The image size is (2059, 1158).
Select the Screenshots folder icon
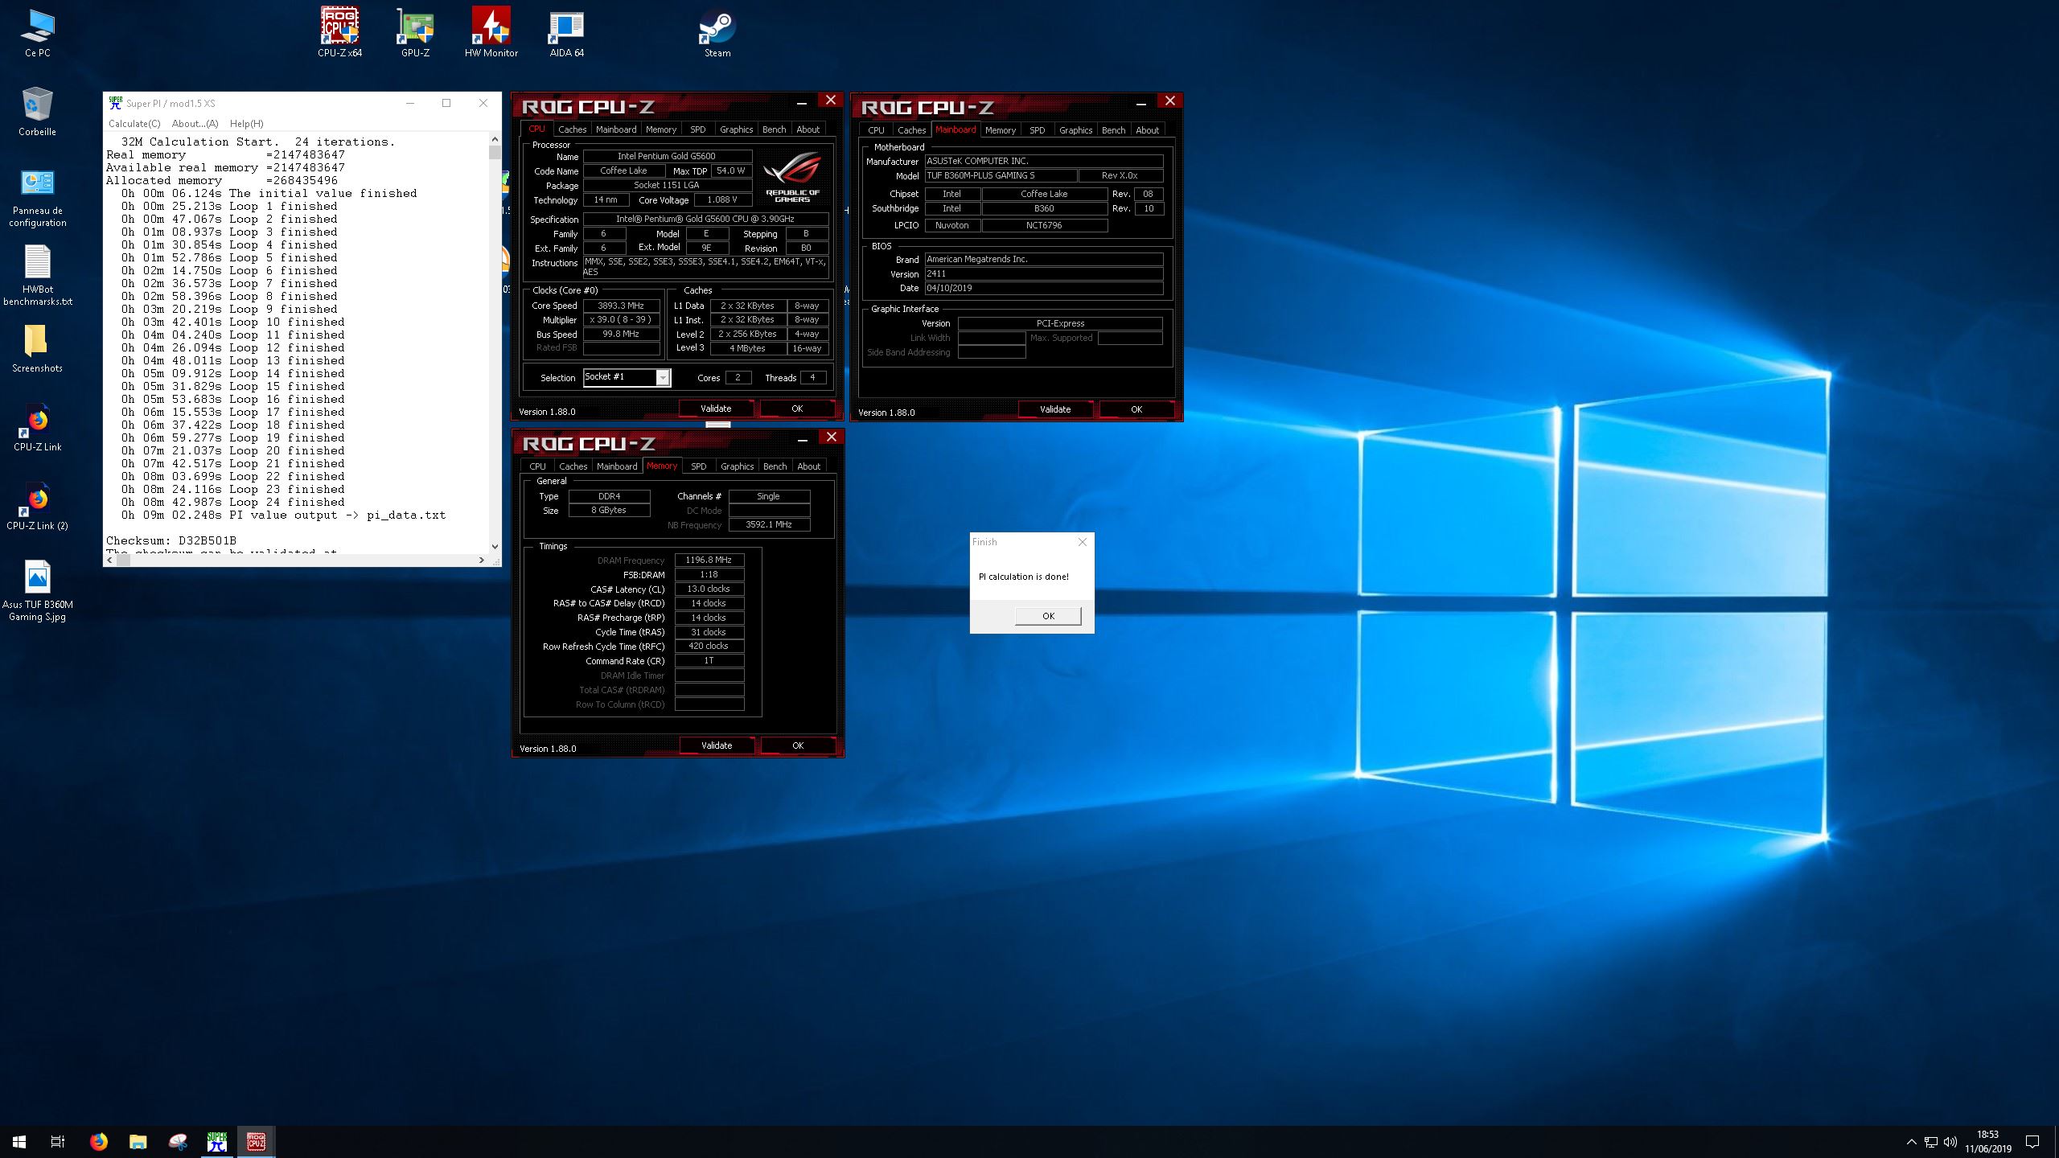[x=37, y=349]
